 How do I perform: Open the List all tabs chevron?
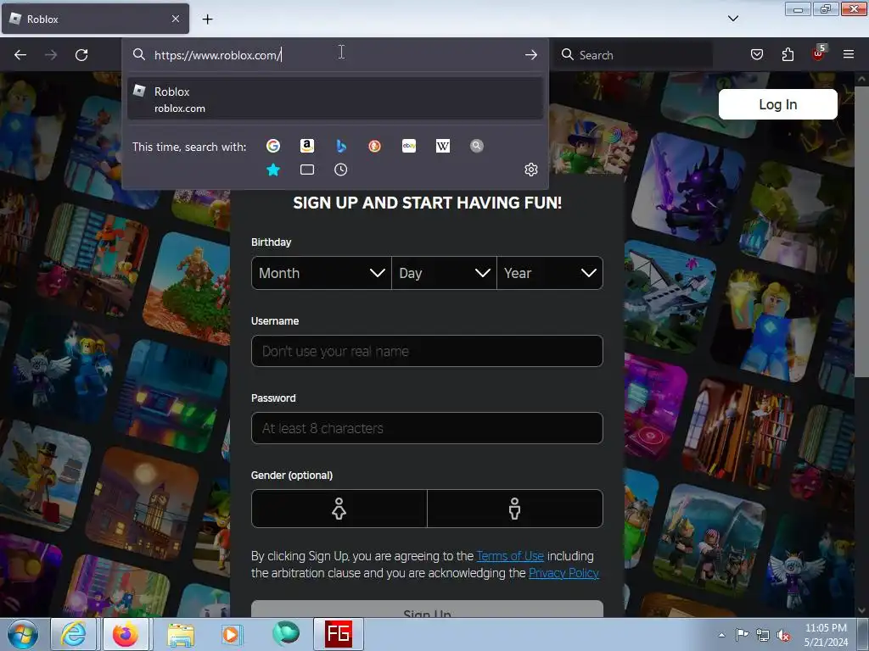pos(733,19)
